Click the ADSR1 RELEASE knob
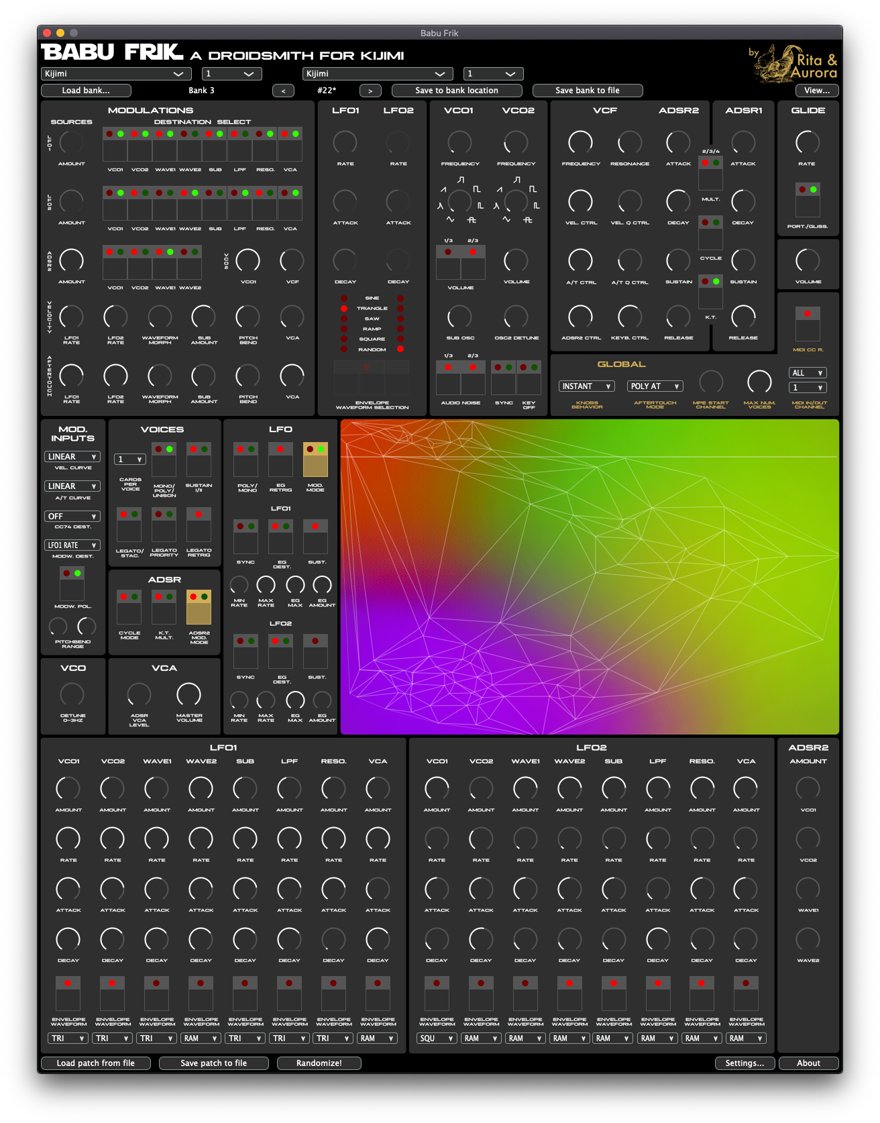 (743, 317)
